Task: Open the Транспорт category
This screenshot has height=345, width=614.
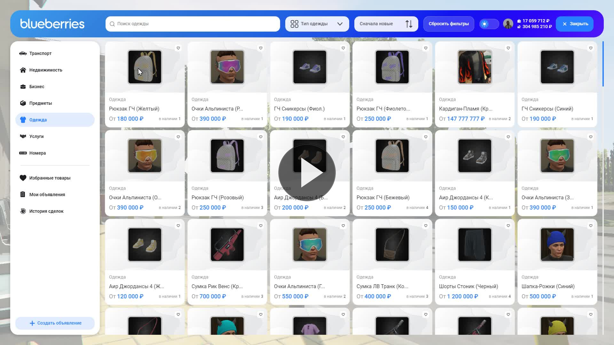Action: pyautogui.click(x=55, y=53)
